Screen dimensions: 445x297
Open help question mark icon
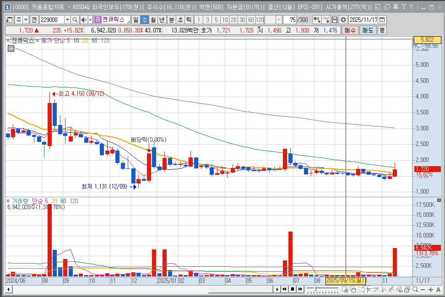[x=411, y=7]
